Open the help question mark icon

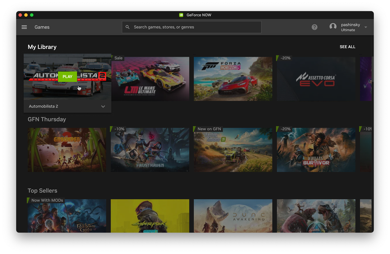click(314, 27)
